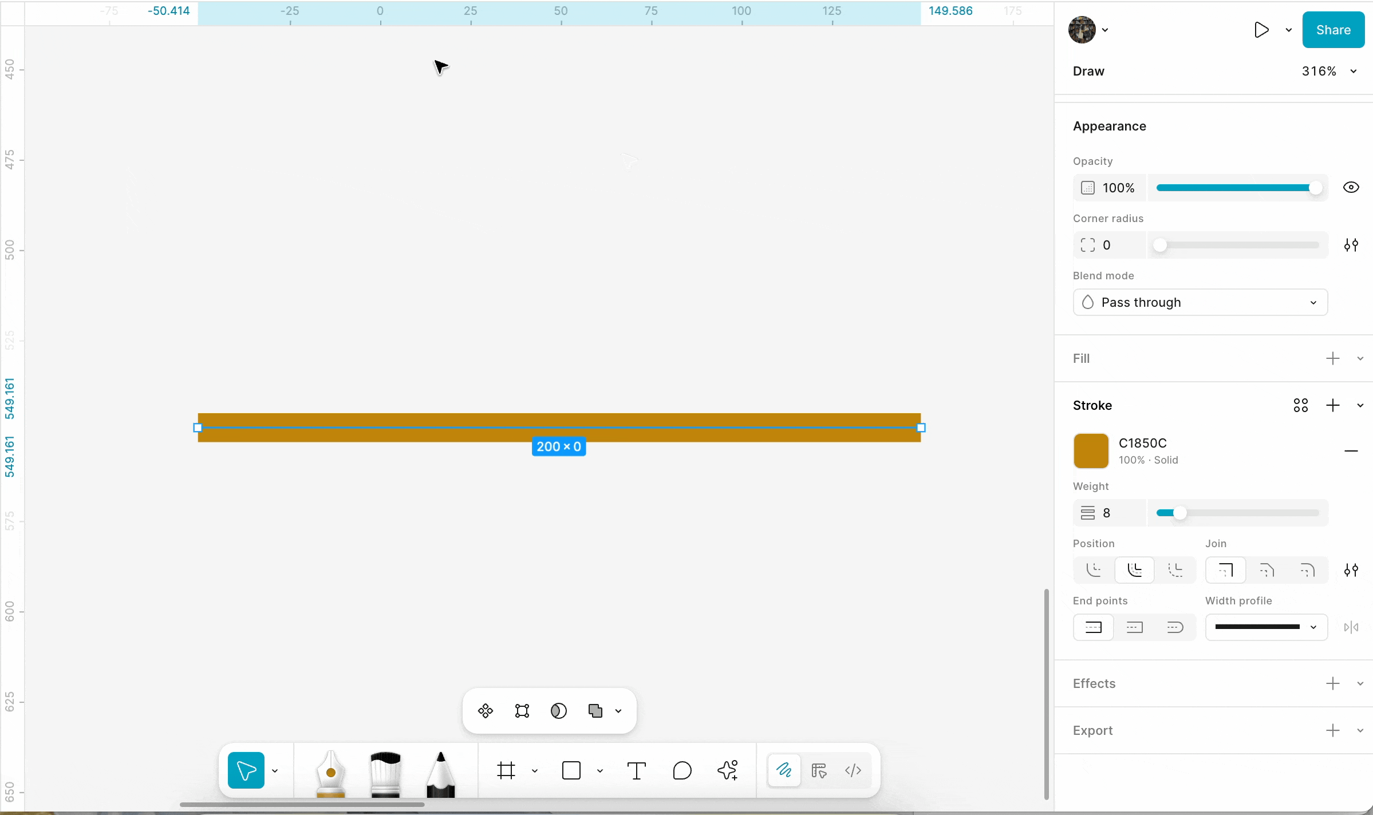Image resolution: width=1373 pixels, height=815 pixels.
Task: Open individual corner radius settings
Action: [1351, 245]
